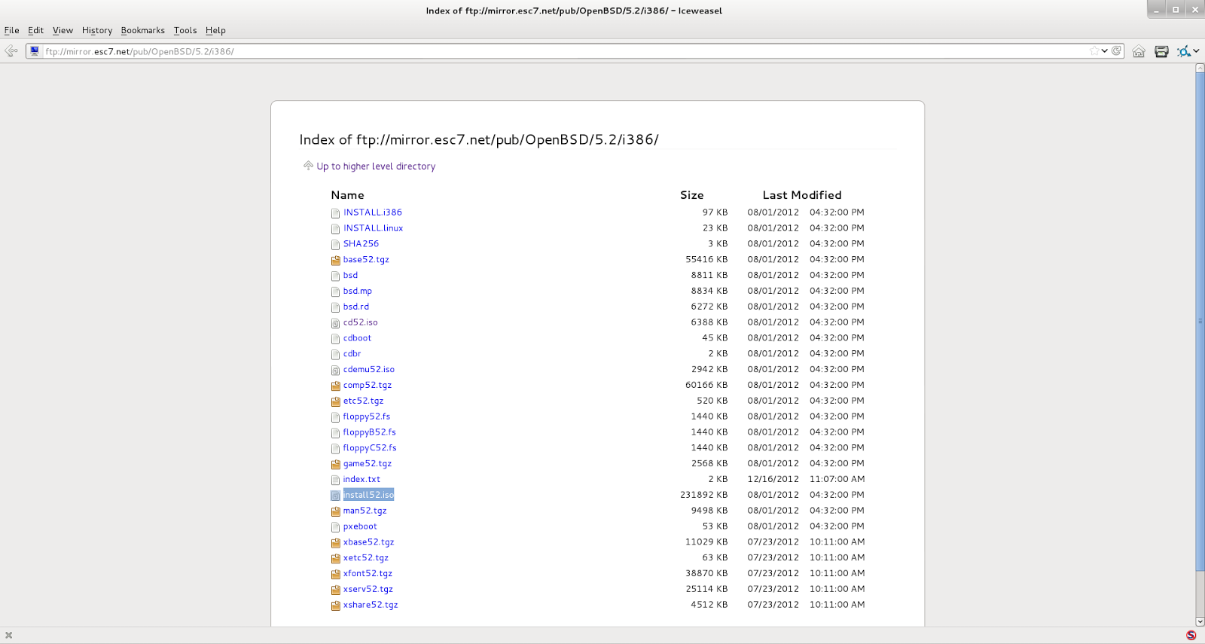Viewport: 1205px width, 644px height.
Task: Click the site identity icon in address bar
Action: (x=35, y=51)
